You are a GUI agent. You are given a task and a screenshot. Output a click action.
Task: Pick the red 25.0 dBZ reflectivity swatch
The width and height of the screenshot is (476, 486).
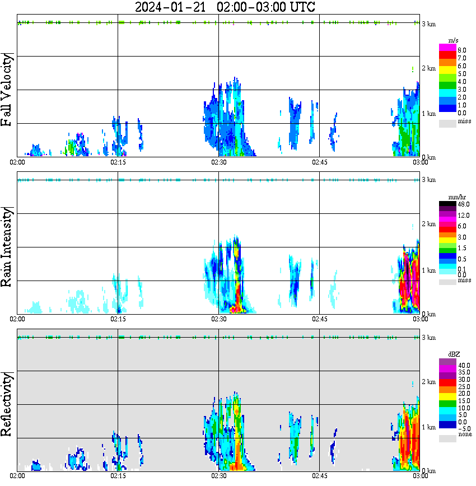447,383
